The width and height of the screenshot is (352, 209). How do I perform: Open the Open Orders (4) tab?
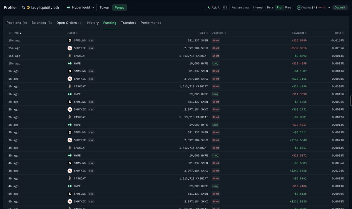click(70, 23)
